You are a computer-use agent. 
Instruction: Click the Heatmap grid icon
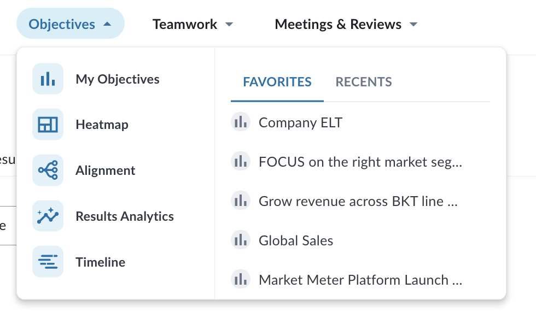point(48,125)
